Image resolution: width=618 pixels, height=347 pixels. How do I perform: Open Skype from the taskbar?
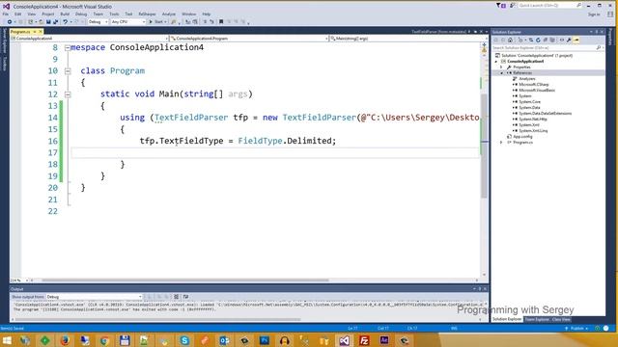(x=184, y=340)
